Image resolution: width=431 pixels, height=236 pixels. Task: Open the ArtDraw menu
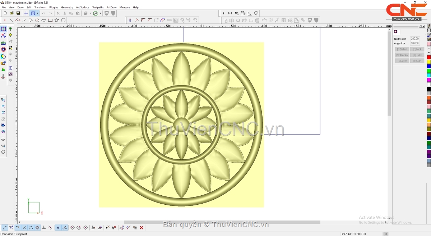click(112, 7)
